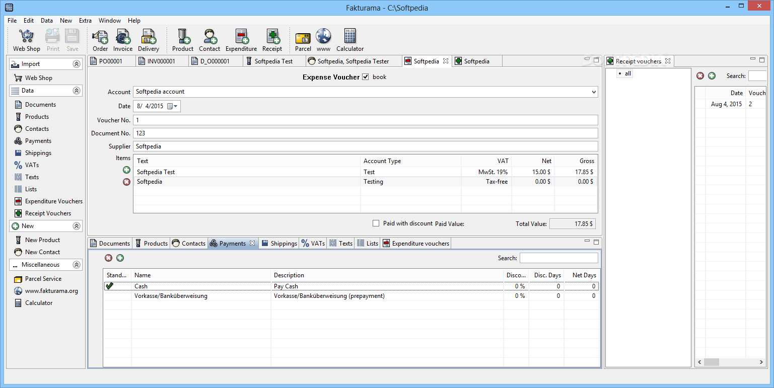The image size is (774, 388).
Task: Collapse the Miscellaneous sidebar section
Action: [x=77, y=265]
